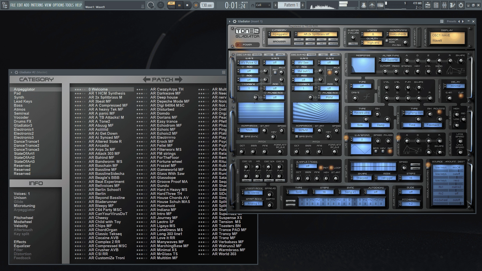The height and width of the screenshot is (271, 482).
Task: Toggle the delay CLIP light
Action: 461,96
